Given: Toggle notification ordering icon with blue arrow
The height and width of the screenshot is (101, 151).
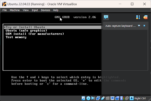Looking at the screenshot, I should (138, 17).
